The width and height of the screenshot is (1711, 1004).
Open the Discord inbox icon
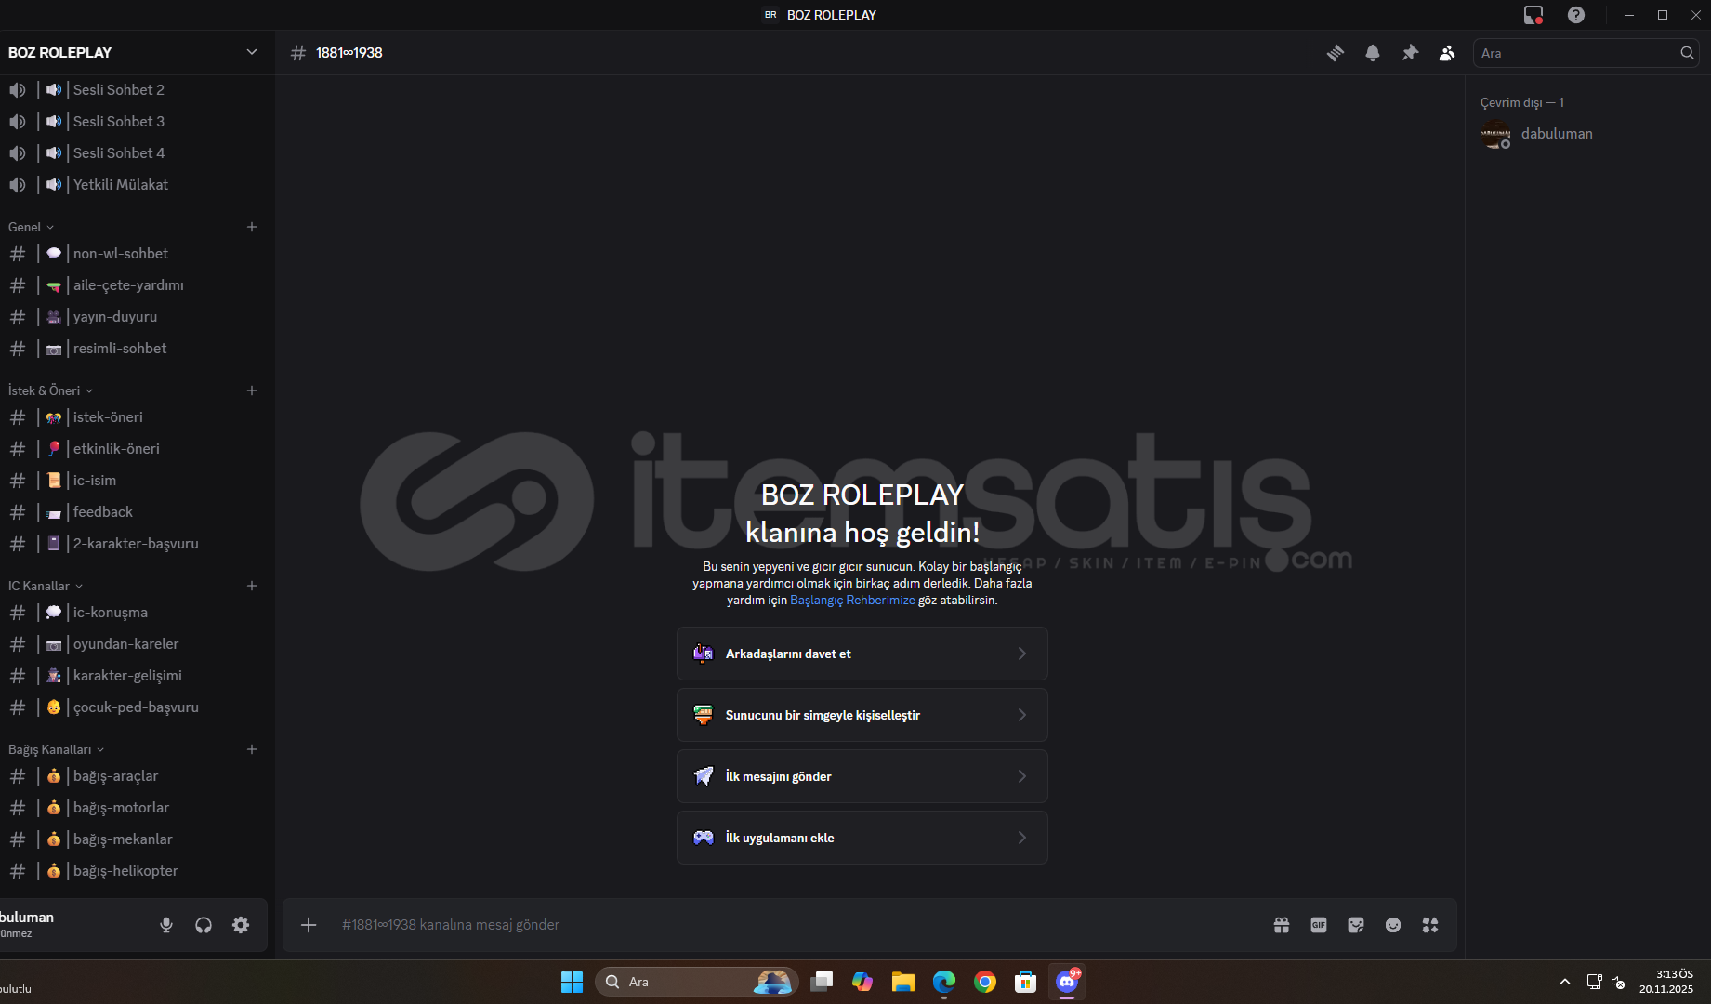1533,15
